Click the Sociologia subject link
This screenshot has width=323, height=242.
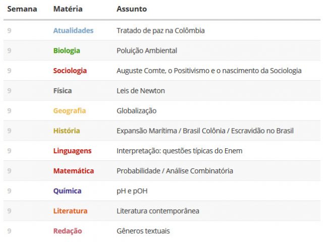[x=70, y=71]
